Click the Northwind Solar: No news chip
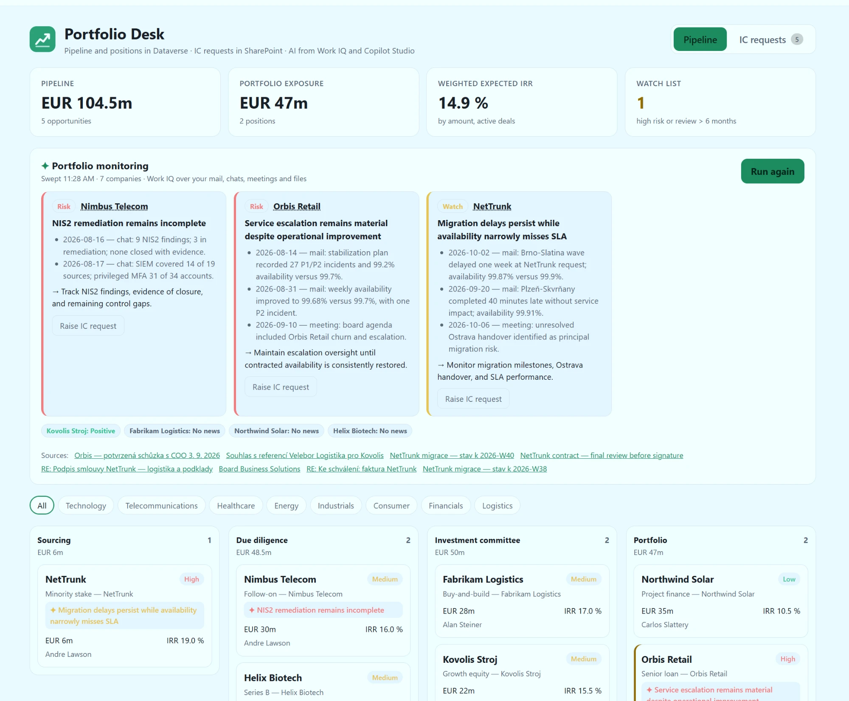This screenshot has height=701, width=849. tap(276, 431)
